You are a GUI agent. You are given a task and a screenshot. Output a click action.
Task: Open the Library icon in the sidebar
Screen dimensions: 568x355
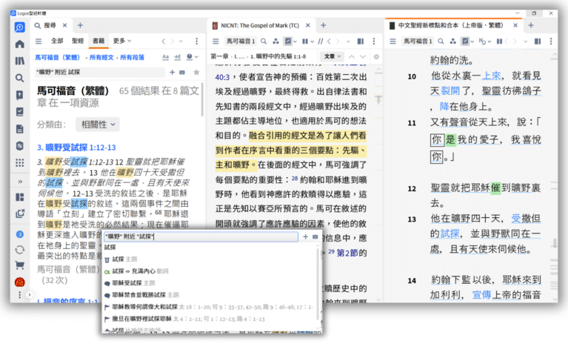[x=19, y=61]
